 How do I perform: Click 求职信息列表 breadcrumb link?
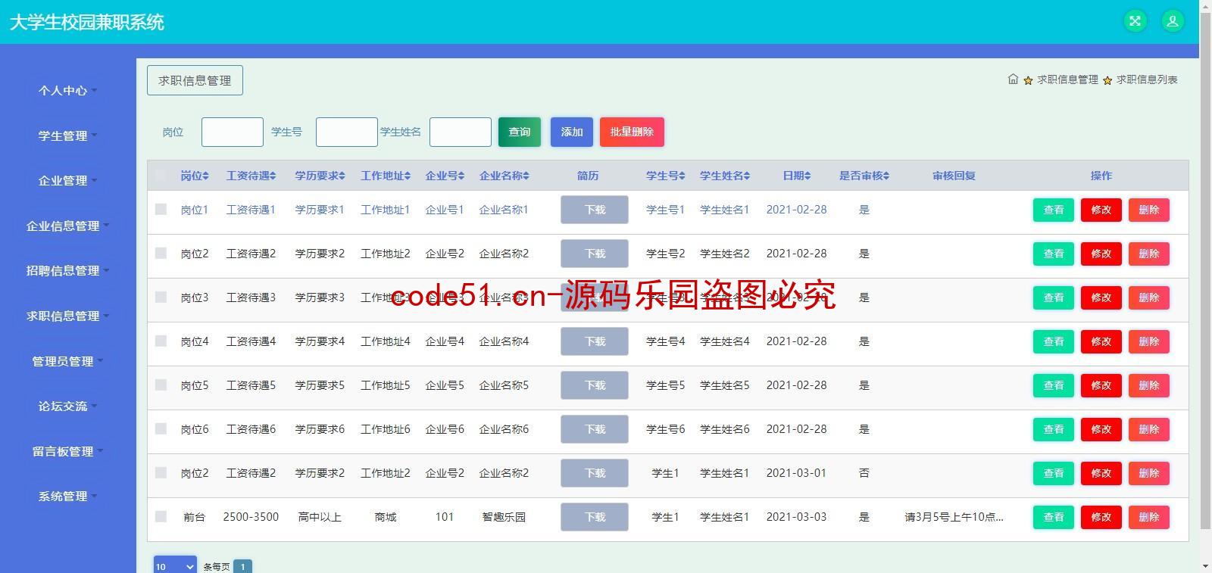click(x=1147, y=79)
